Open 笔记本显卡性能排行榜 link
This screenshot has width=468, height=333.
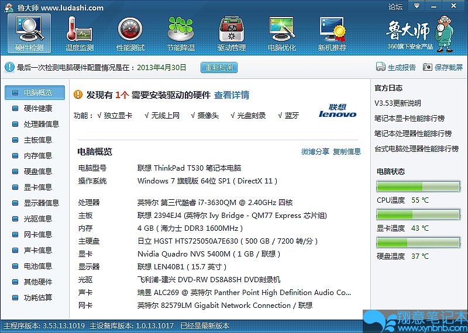(x=409, y=119)
